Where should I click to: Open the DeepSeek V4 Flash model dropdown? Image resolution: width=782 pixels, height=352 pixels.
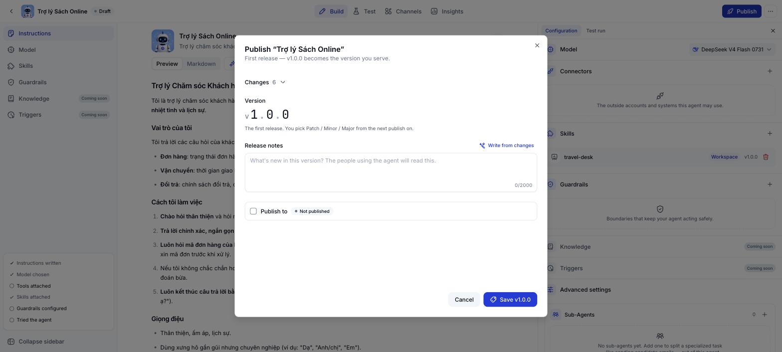point(731,49)
